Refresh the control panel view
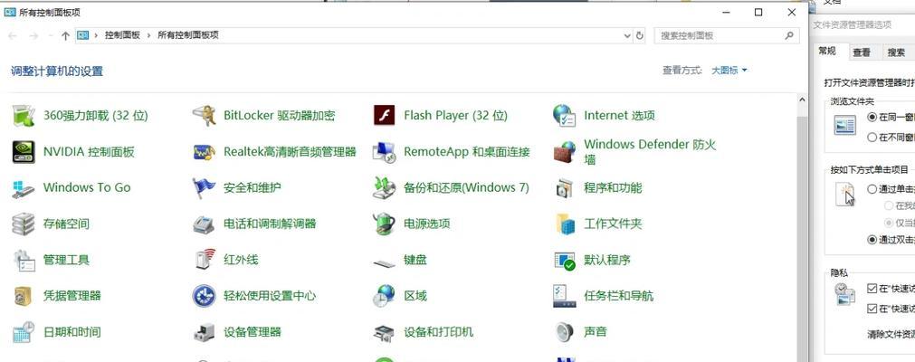Viewport: 915px width, 362px height. tap(640, 35)
